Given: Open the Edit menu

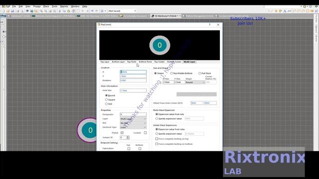Looking at the screenshot, I should click(20, 6).
